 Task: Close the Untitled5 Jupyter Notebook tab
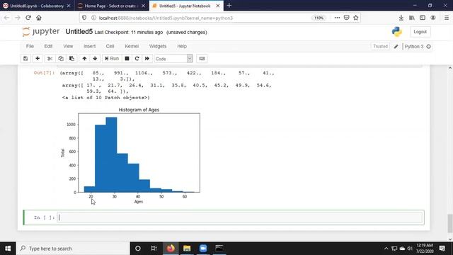218,6
